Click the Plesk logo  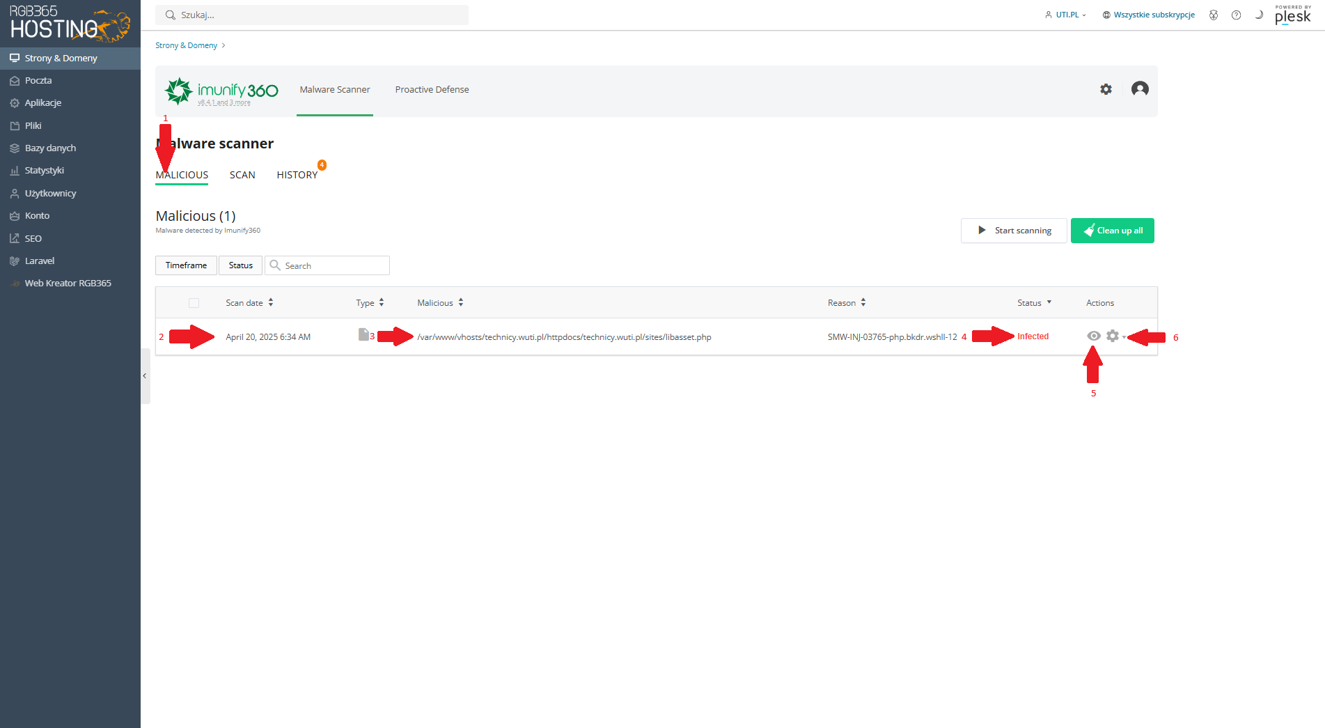point(1292,15)
